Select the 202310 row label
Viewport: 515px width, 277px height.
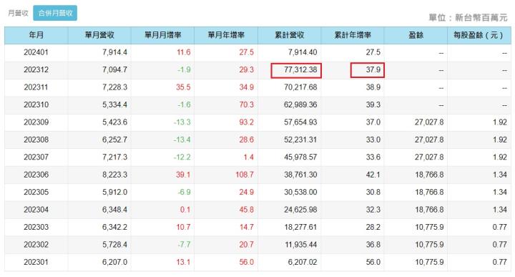tap(36, 105)
